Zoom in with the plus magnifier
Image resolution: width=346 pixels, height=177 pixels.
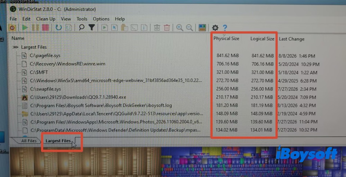point(180,28)
